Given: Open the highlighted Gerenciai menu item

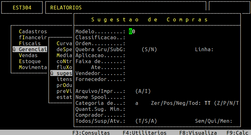Looking at the screenshot, I should pos(30,49).
